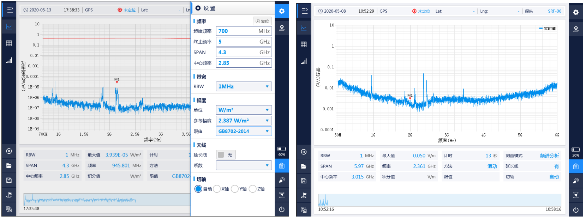Image resolution: width=586 pixels, height=219 pixels.
Task: Open settings gear at right window's top corner
Action: coord(575,12)
